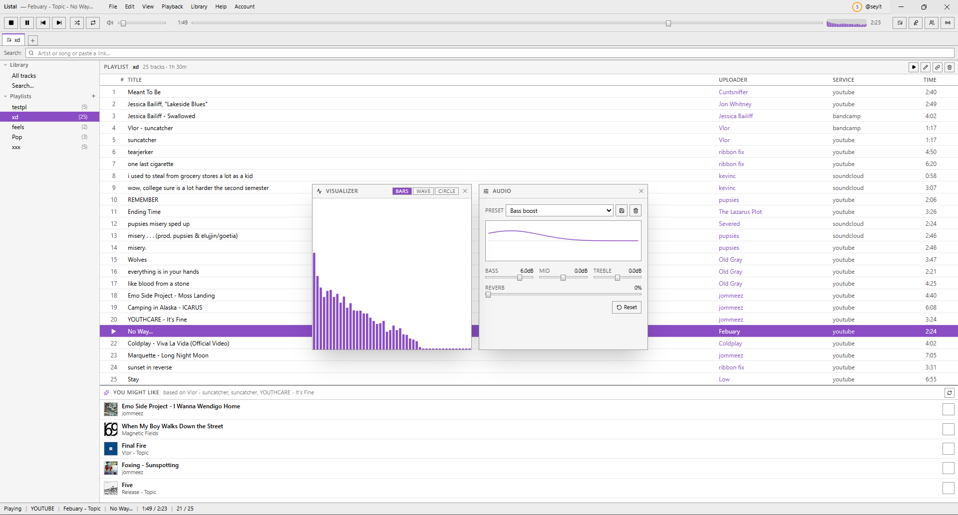Image resolution: width=958 pixels, height=515 pixels.
Task: Click the square button beside When My Boy Walks
Action: [949, 429]
